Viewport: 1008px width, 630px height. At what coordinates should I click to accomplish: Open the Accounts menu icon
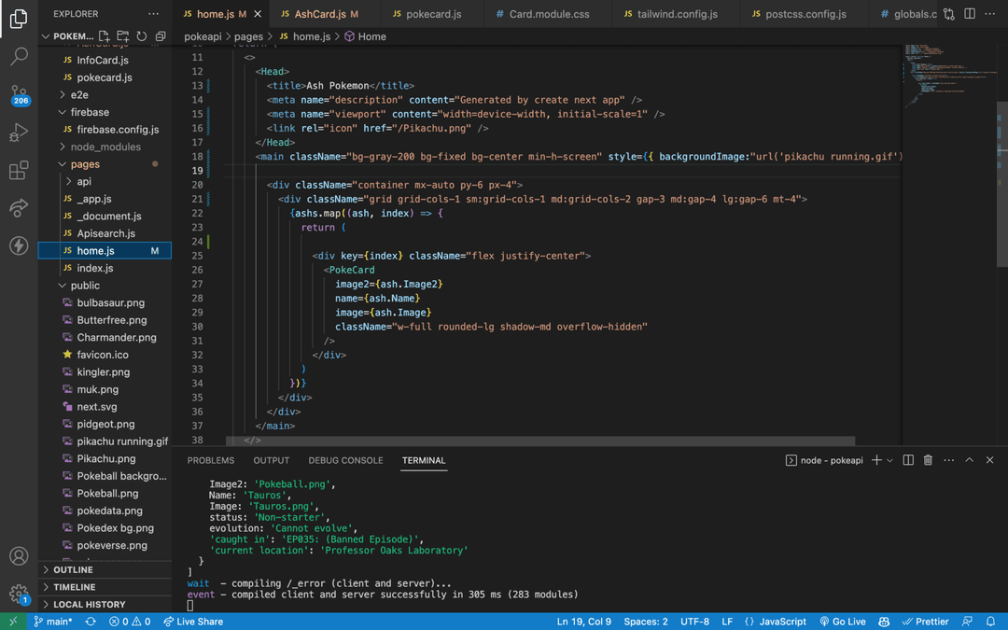(19, 555)
